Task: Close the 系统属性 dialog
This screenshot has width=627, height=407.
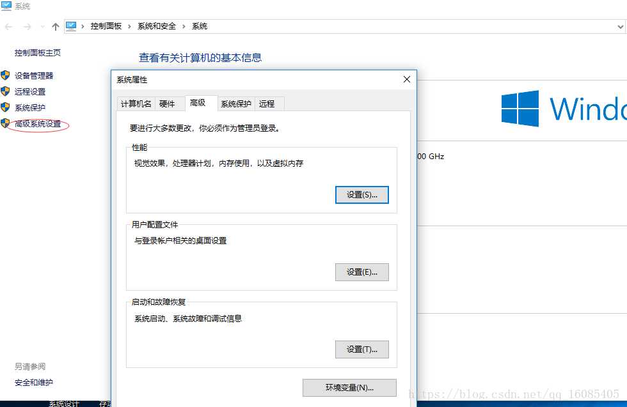Action: [407, 79]
